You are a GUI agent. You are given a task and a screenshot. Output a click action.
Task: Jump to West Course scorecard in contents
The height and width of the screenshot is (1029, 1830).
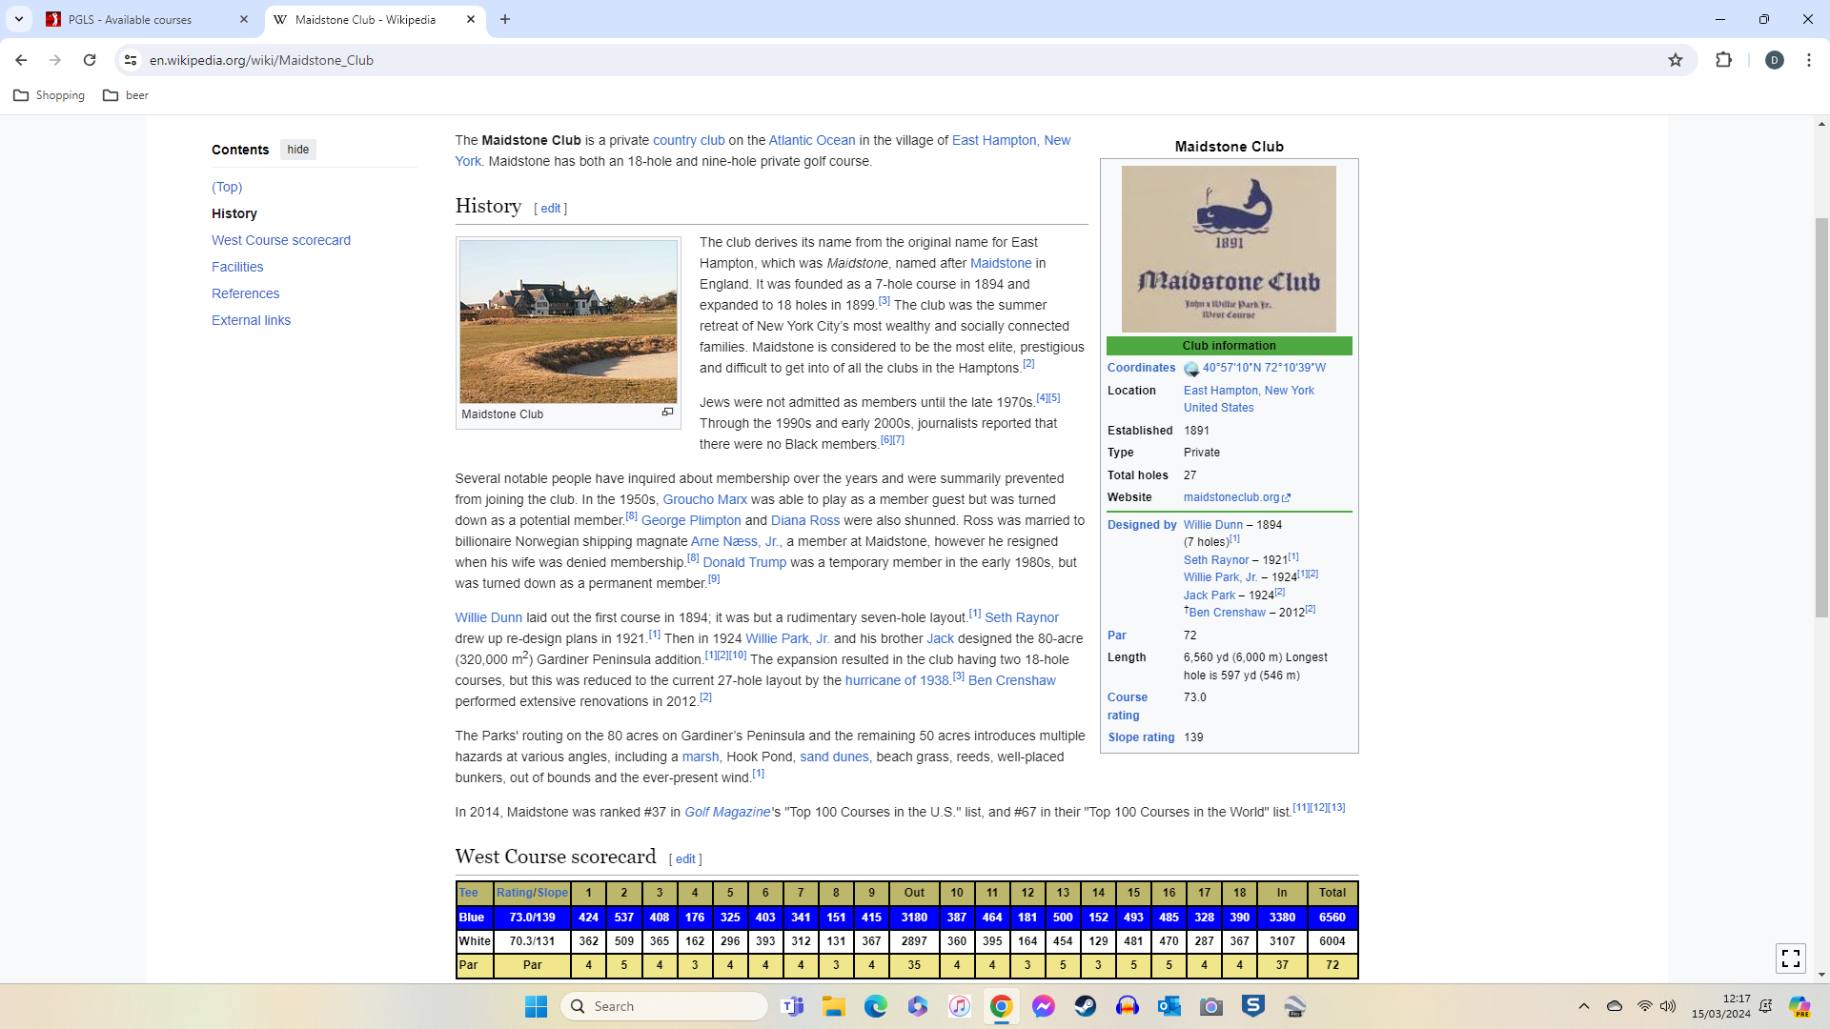tap(281, 240)
